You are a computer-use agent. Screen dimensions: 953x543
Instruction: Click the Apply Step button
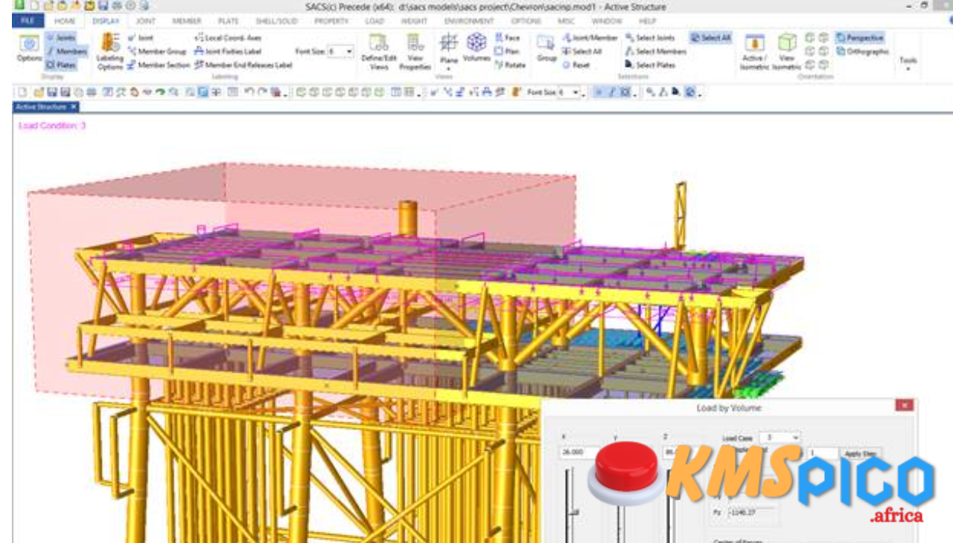click(861, 453)
